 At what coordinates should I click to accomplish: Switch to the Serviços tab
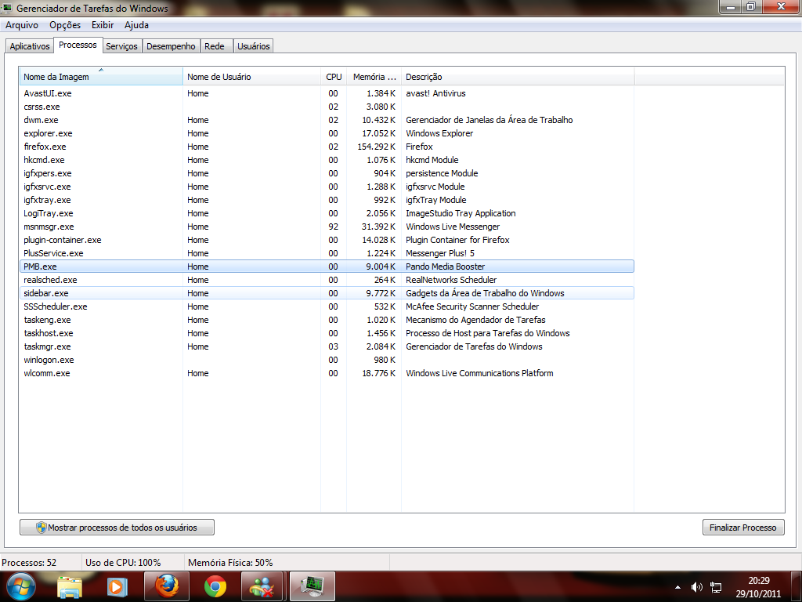point(121,46)
